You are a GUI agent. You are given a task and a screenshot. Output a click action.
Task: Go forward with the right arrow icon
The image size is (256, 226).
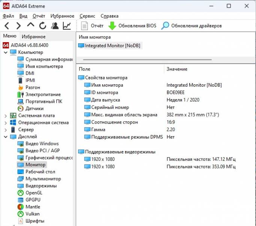click(x=18, y=26)
